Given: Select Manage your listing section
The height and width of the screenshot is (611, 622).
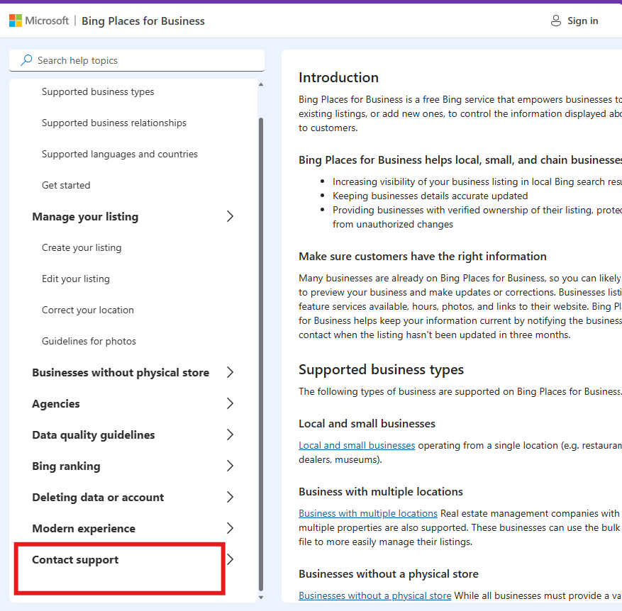Looking at the screenshot, I should (x=85, y=216).
